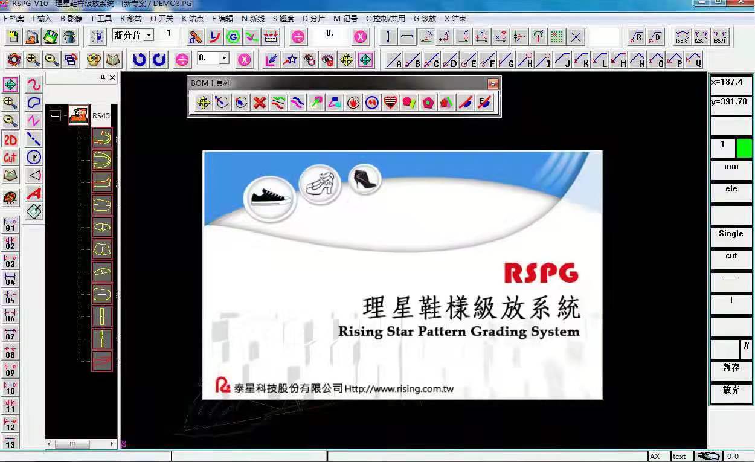Screen dimensions: 755x462
Task: Toggle the 2D mode button
Action: [10, 140]
